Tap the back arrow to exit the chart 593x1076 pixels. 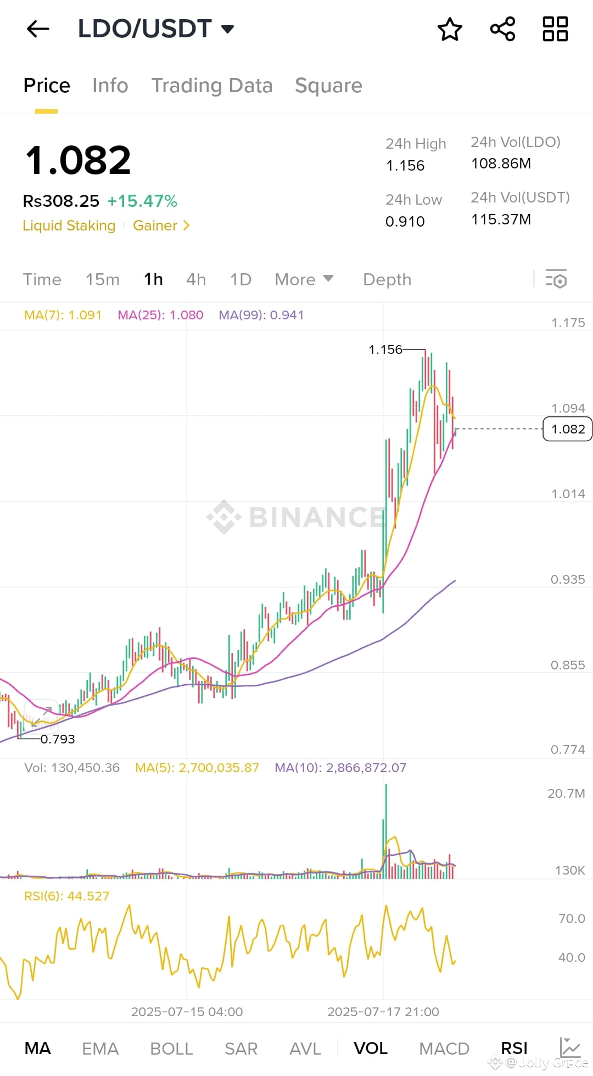(x=37, y=30)
